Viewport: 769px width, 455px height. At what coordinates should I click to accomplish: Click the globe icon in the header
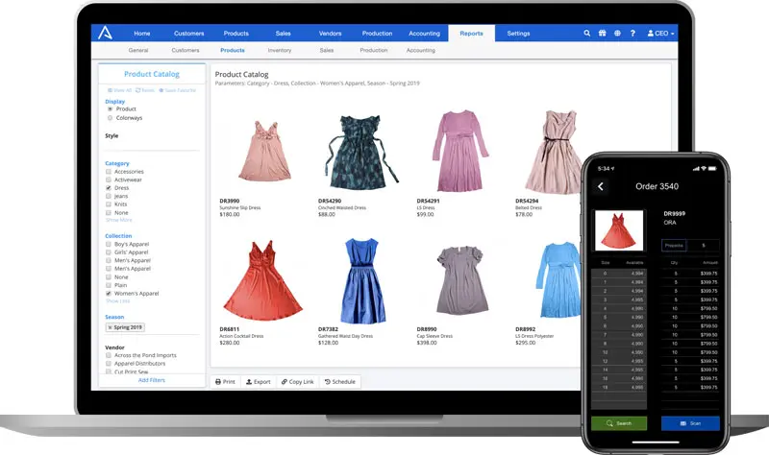tap(616, 34)
